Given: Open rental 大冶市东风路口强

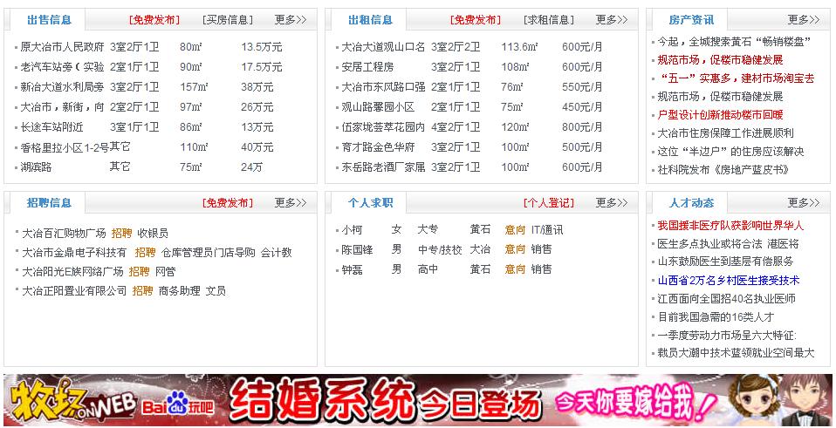Looking at the screenshot, I should pos(383,87).
